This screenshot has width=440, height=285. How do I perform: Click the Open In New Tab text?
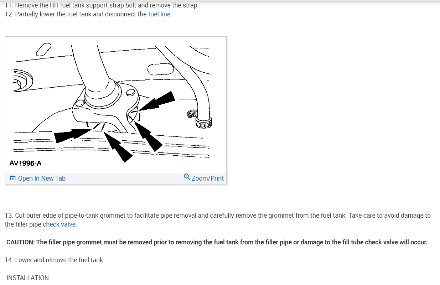[x=42, y=178]
